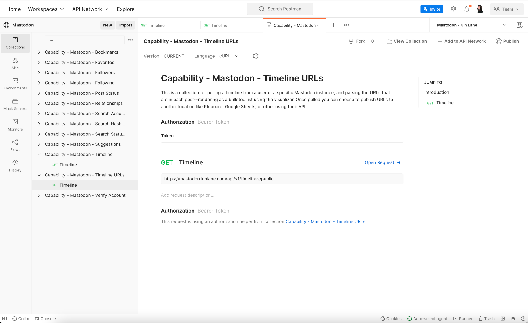
Task: Click the New button
Action: (107, 25)
